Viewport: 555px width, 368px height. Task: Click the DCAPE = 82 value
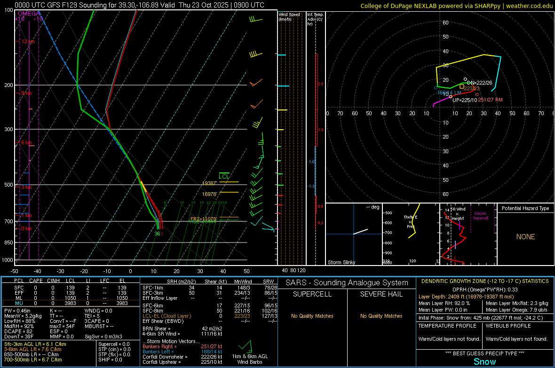pos(18,331)
